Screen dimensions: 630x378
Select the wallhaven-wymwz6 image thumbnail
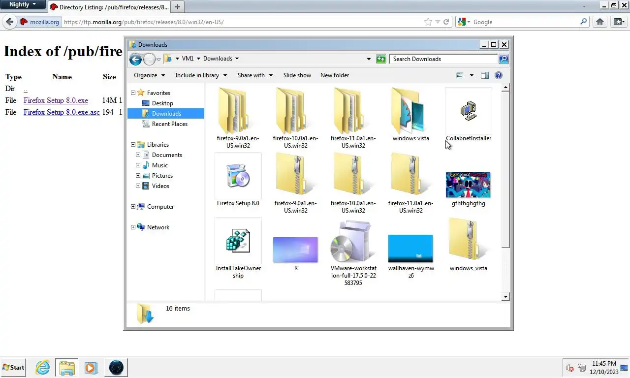click(410, 249)
